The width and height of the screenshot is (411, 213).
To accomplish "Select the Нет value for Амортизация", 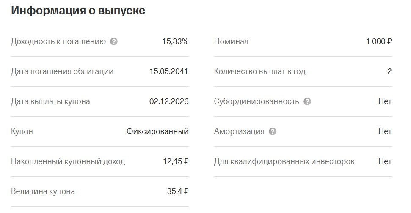I will click(x=385, y=131).
